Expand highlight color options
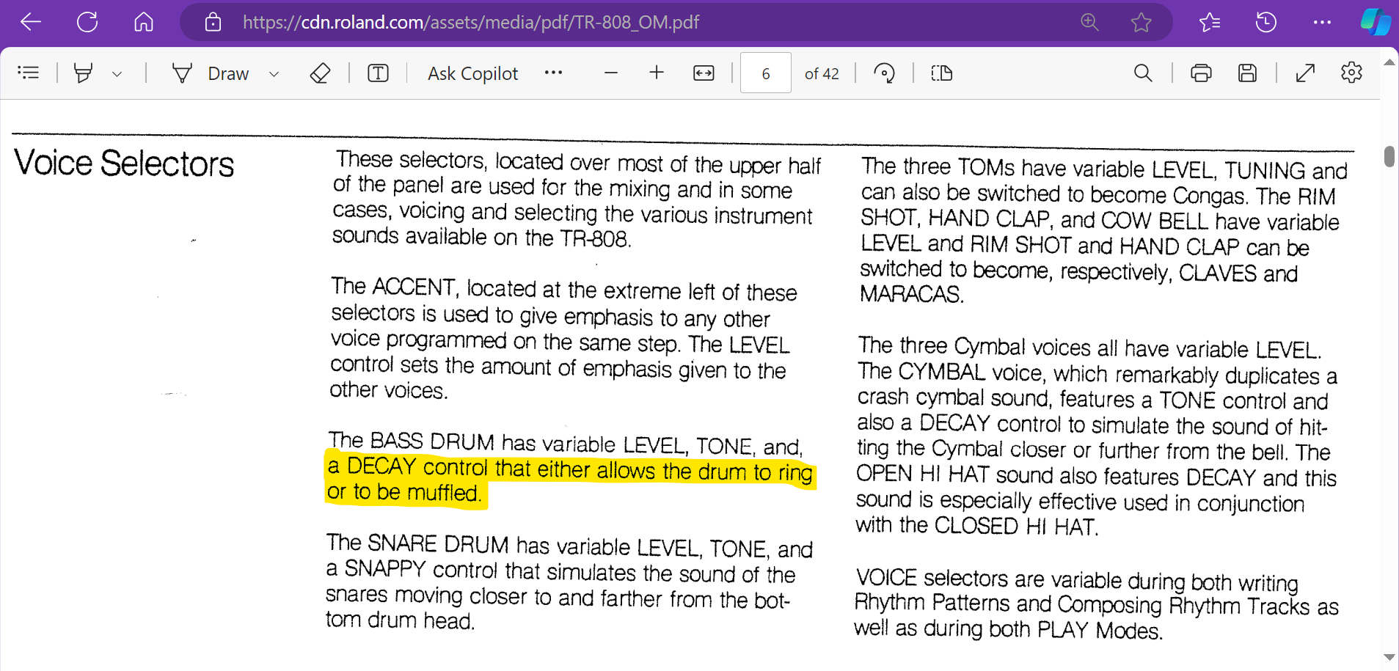This screenshot has height=671, width=1399. pos(117,73)
